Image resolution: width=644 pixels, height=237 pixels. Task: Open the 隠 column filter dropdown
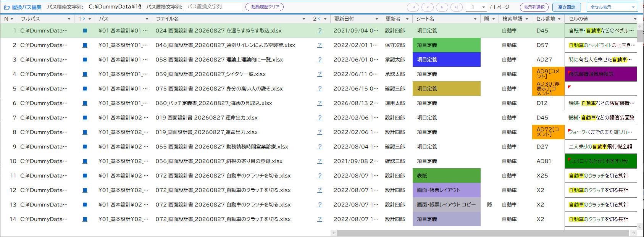tap(494, 19)
